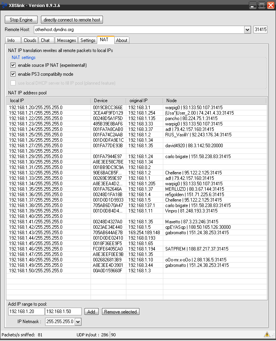This screenshot has width=276, height=341.
Task: Click the Add button for IP range
Action: (91, 311)
